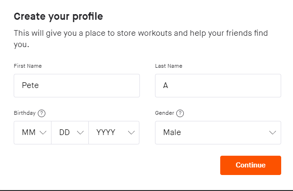The width and height of the screenshot is (293, 191).
Task: Click the chevron arrow in the Gender box
Action: coord(273,133)
